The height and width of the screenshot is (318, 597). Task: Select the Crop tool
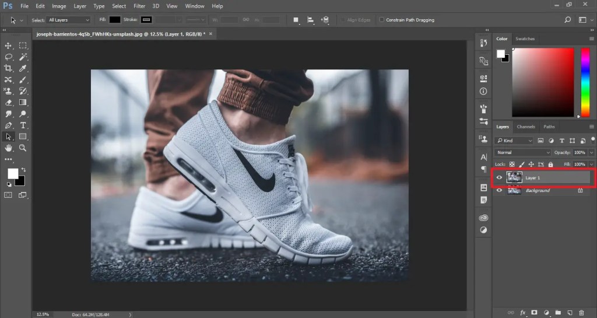[x=9, y=68]
